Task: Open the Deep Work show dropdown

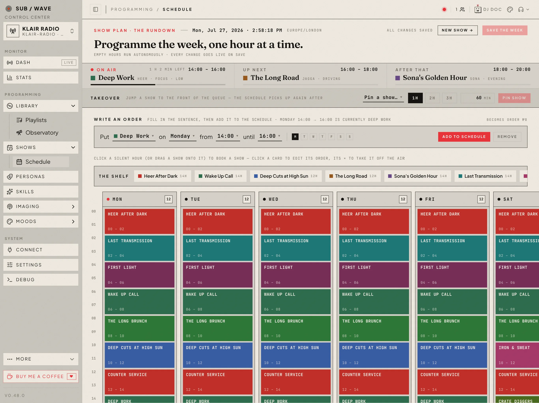Action: [x=134, y=136]
